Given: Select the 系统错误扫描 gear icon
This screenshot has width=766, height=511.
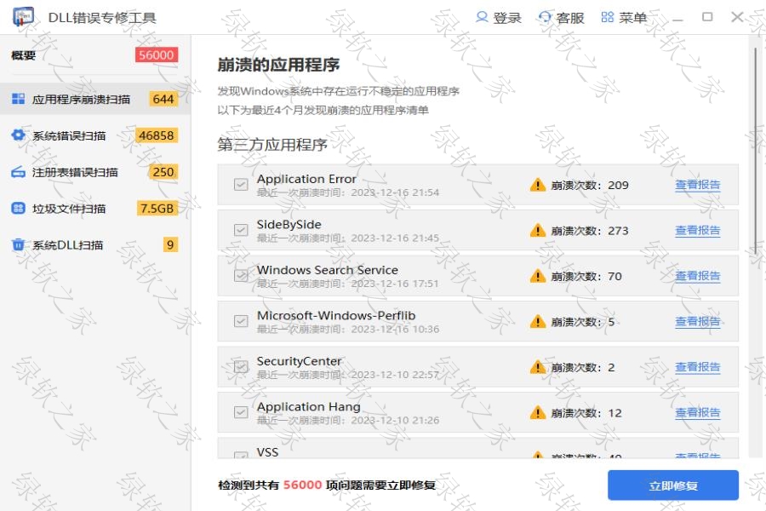Looking at the screenshot, I should tap(18, 135).
